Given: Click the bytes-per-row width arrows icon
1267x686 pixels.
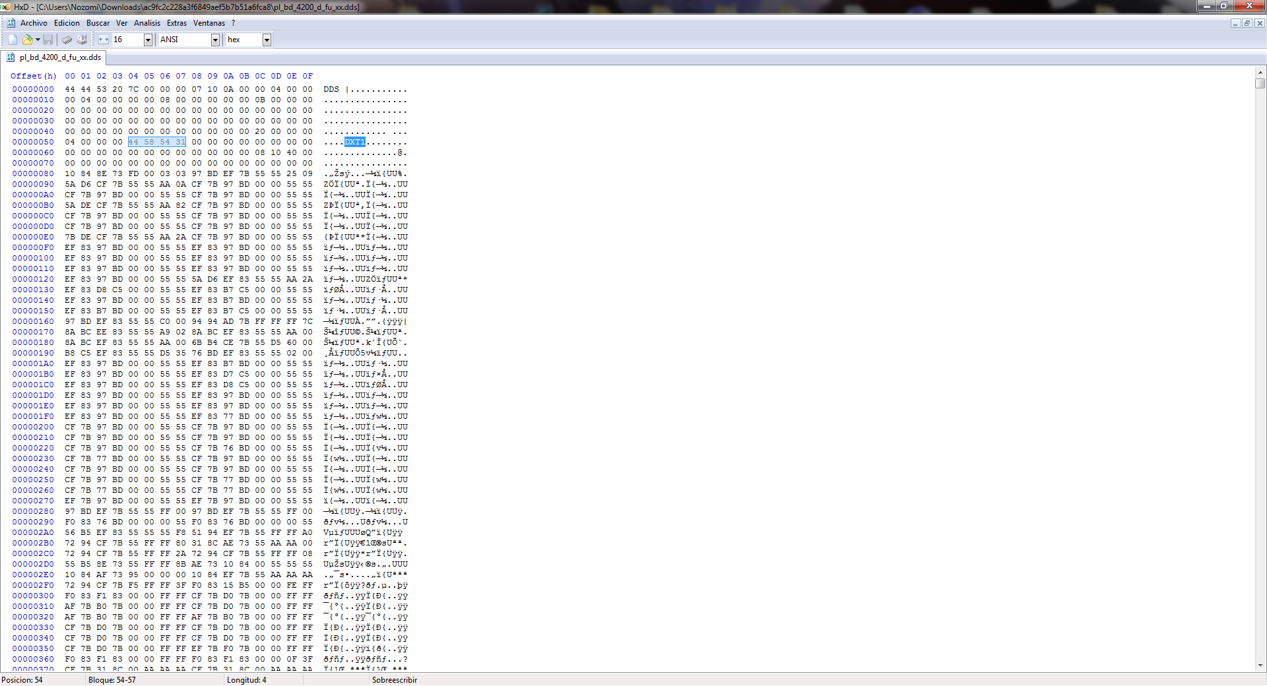Looking at the screenshot, I should click(x=104, y=40).
